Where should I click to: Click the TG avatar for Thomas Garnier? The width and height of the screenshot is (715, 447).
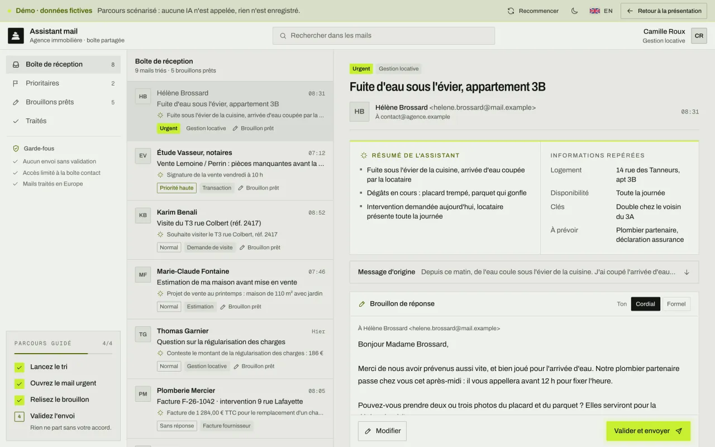143,335
